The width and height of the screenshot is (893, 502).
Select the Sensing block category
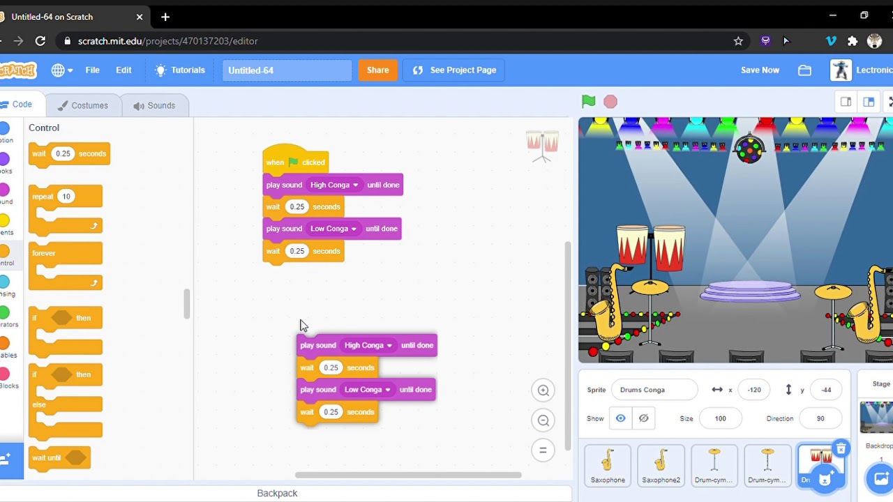6,286
